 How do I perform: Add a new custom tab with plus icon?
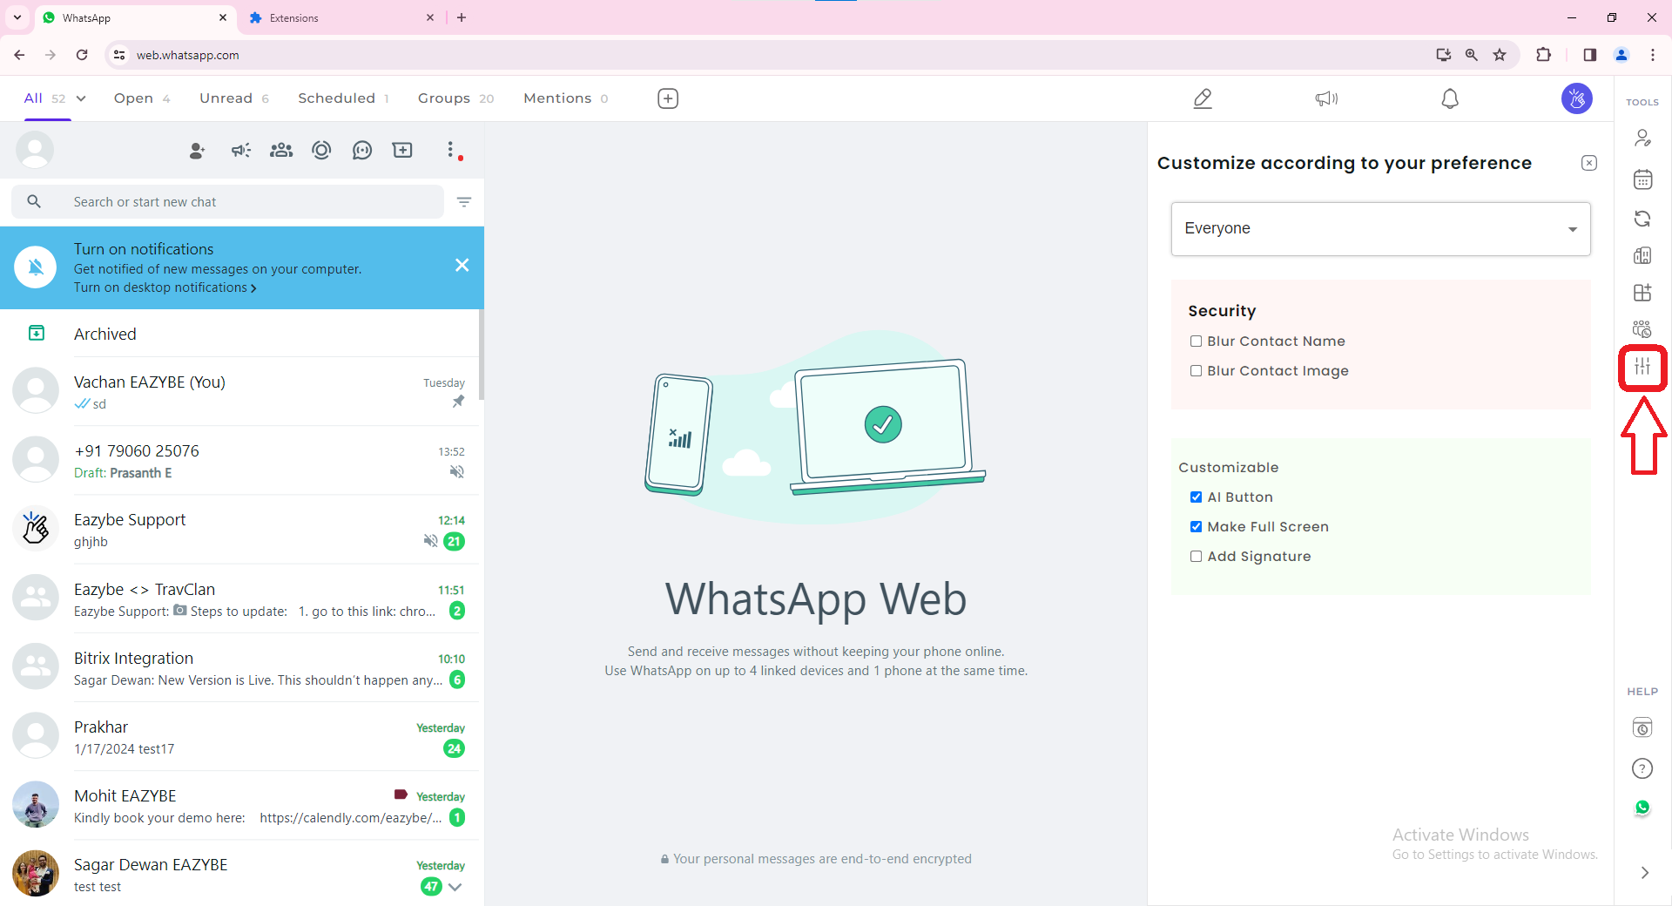[x=668, y=98]
